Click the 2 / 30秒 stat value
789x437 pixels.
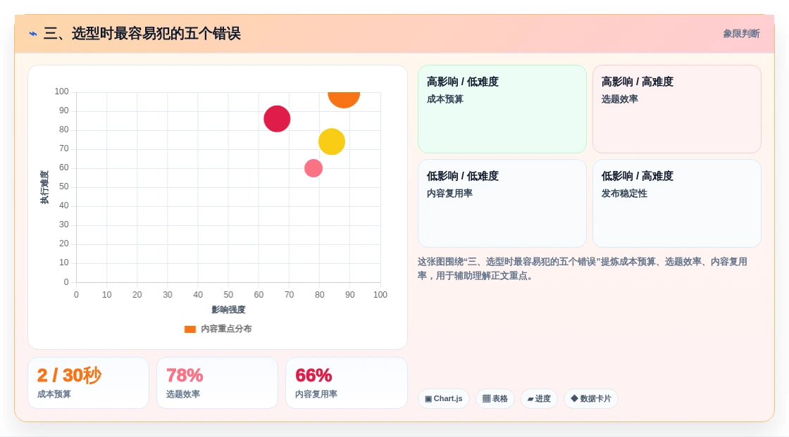(x=70, y=375)
